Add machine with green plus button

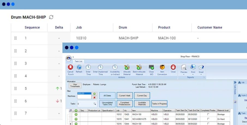tap(94, 94)
